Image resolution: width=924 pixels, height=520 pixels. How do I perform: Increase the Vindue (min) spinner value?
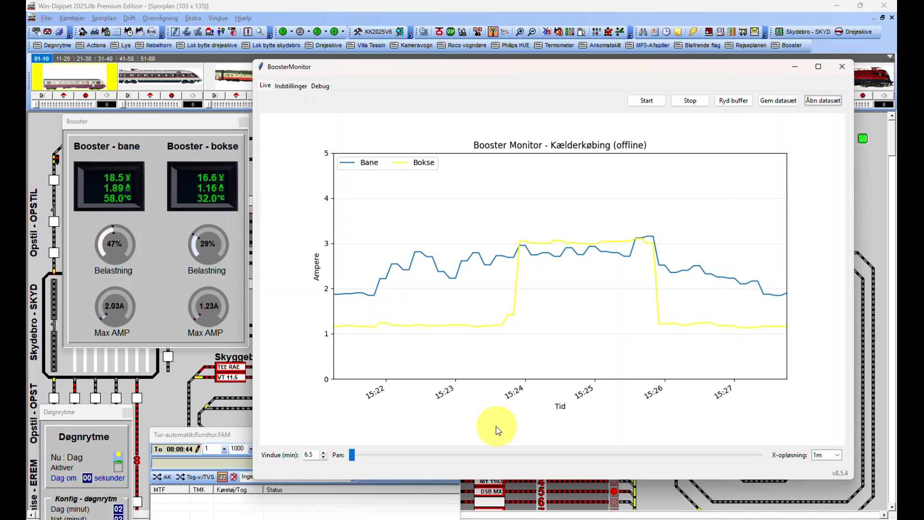click(x=323, y=453)
